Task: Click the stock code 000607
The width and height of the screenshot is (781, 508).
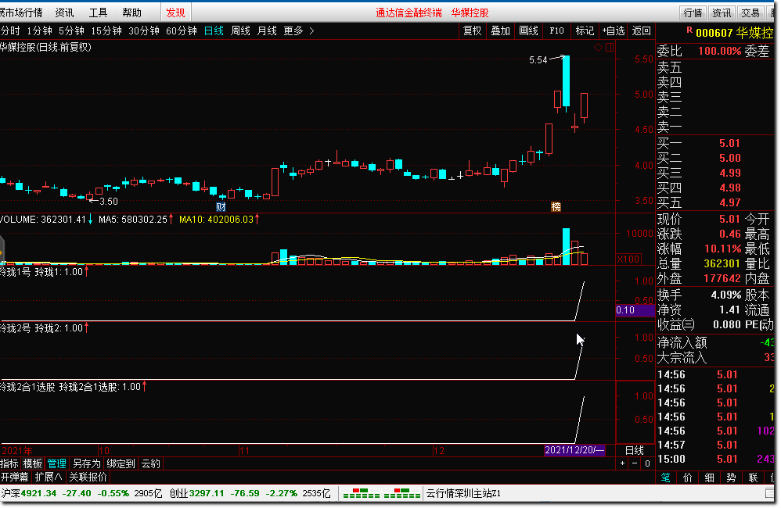Action: pos(714,34)
